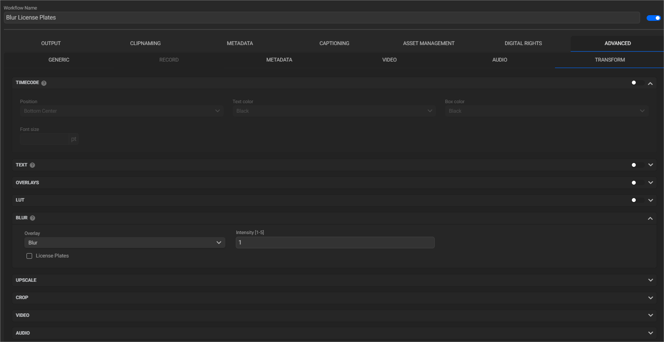Expand the LUT section chevron
The height and width of the screenshot is (342, 664).
(x=651, y=200)
